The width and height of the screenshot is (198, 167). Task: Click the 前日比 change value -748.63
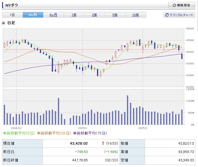click(81, 152)
